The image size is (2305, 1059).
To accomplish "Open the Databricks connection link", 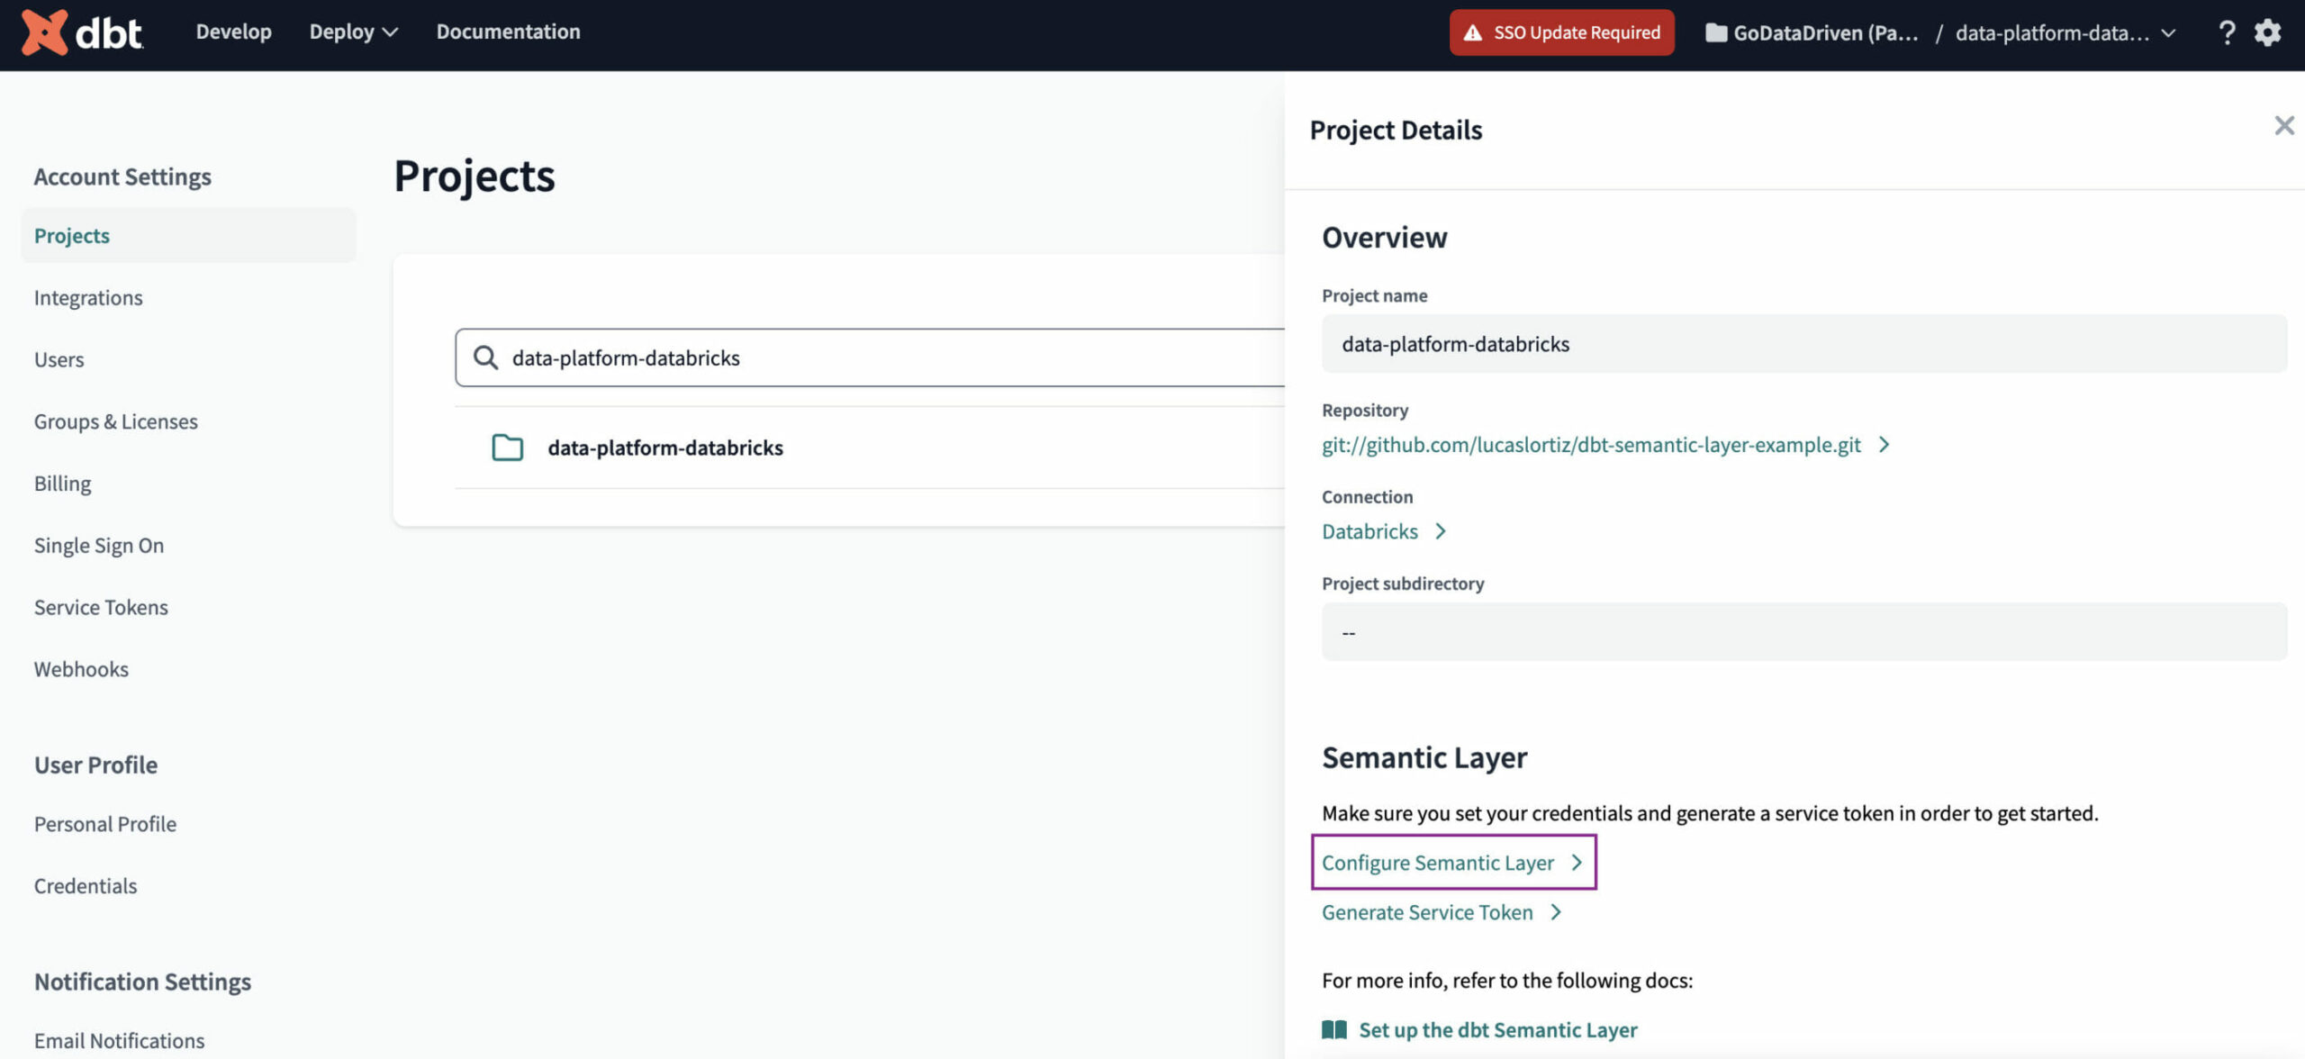I will tap(1369, 531).
